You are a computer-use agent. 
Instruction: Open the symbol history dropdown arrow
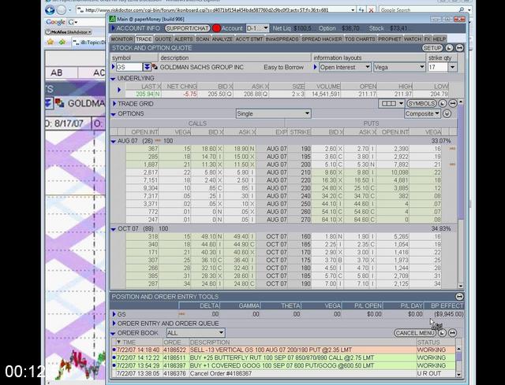pyautogui.click(x=147, y=67)
